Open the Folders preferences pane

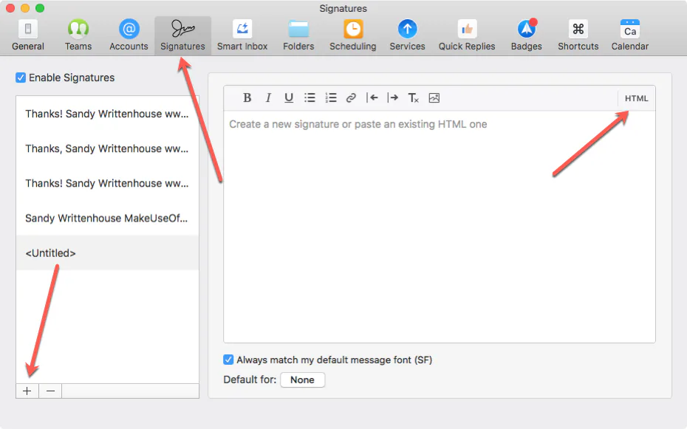[x=298, y=36]
